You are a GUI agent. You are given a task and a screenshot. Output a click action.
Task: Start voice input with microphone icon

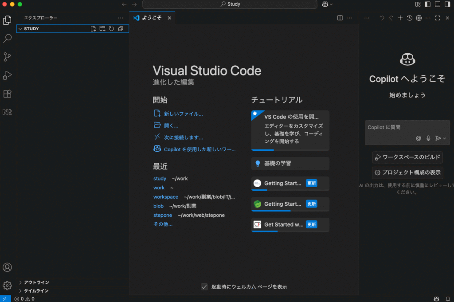pos(428,138)
